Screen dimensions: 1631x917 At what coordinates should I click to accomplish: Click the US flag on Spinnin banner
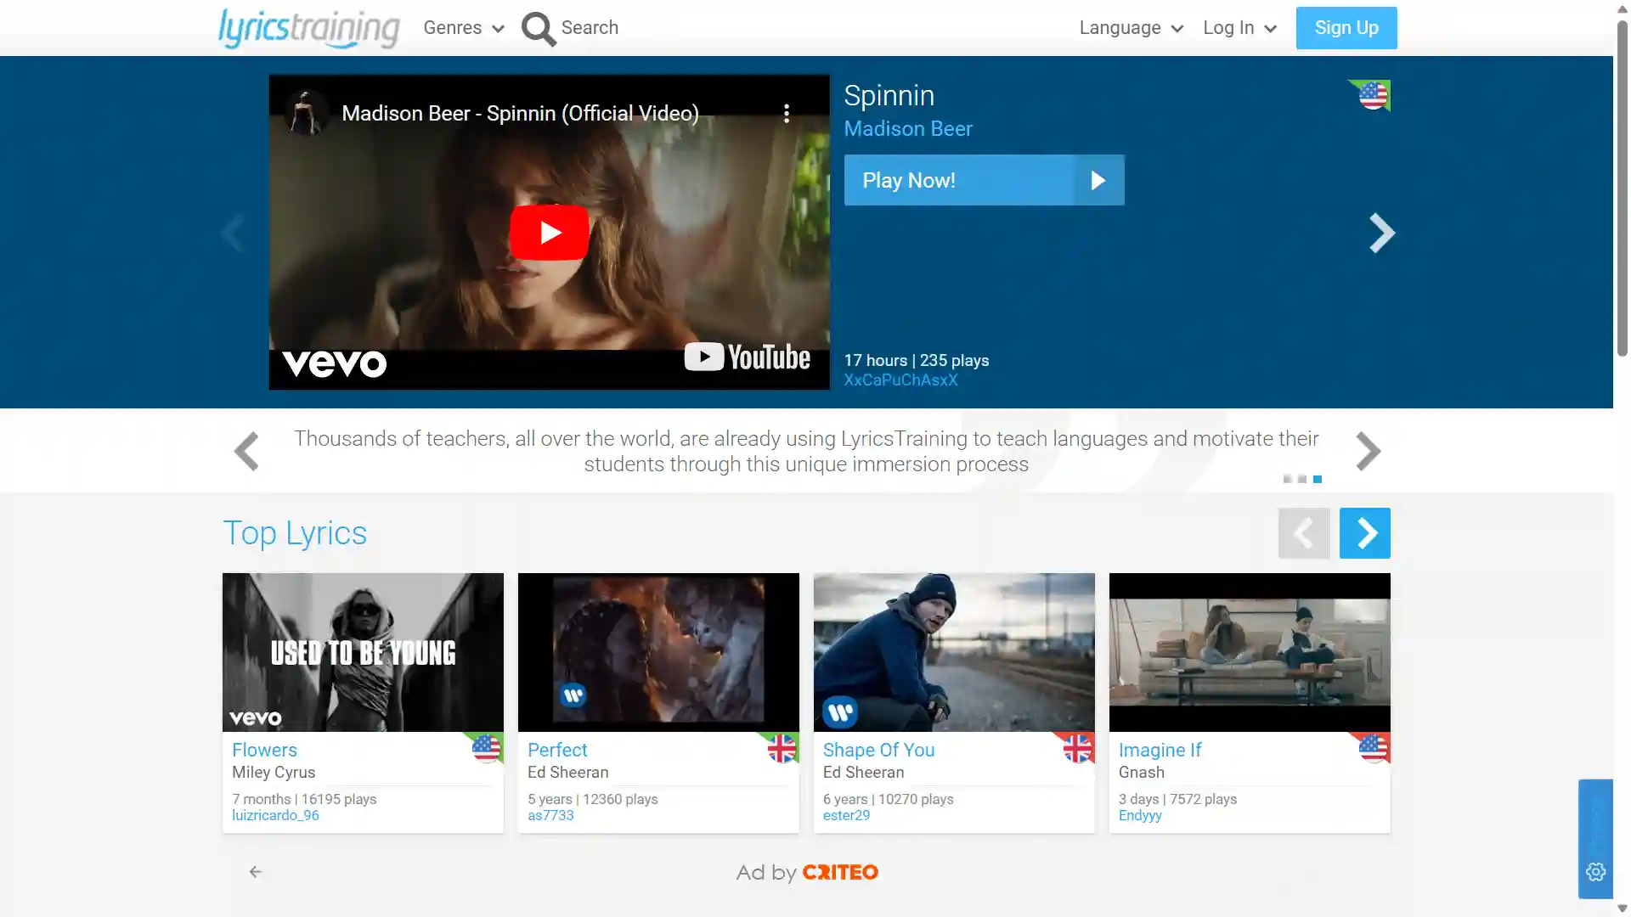coord(1372,95)
